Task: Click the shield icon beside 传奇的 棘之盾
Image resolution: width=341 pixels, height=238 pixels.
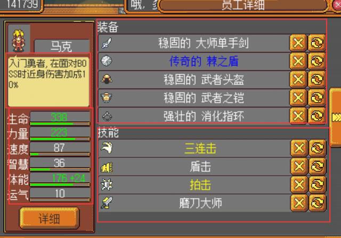Action: tap(107, 61)
